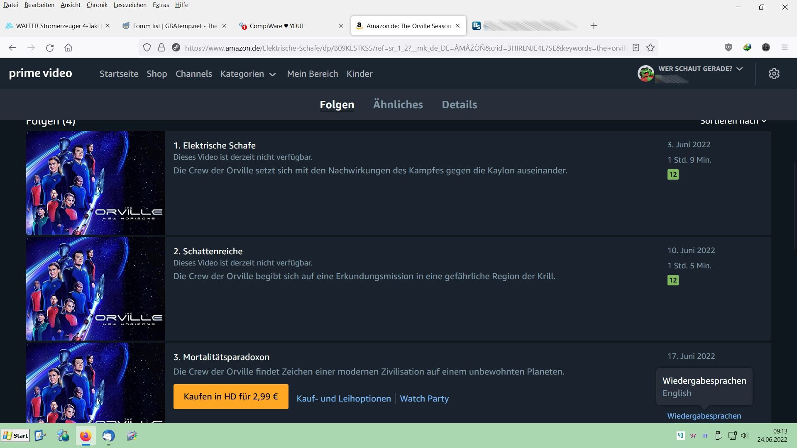Viewport: 797px width, 448px height.
Task: Open the Extras menu
Action: pyautogui.click(x=161, y=5)
